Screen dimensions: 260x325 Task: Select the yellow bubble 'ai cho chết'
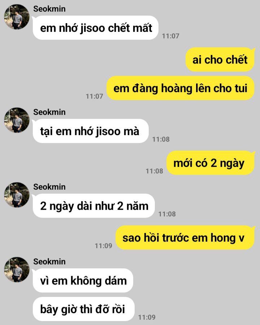[x=220, y=60]
